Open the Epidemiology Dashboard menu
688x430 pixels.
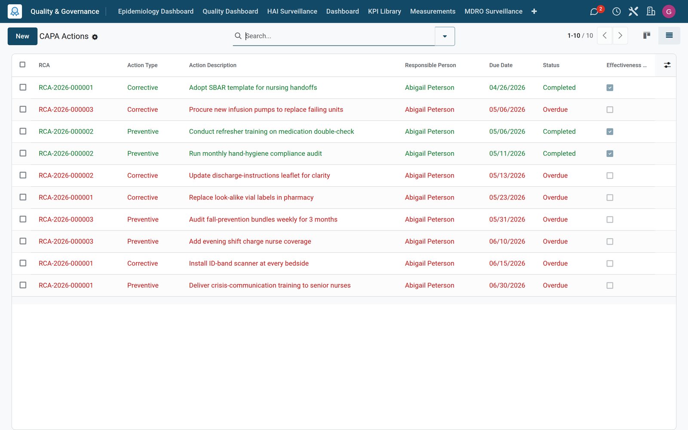click(x=156, y=12)
